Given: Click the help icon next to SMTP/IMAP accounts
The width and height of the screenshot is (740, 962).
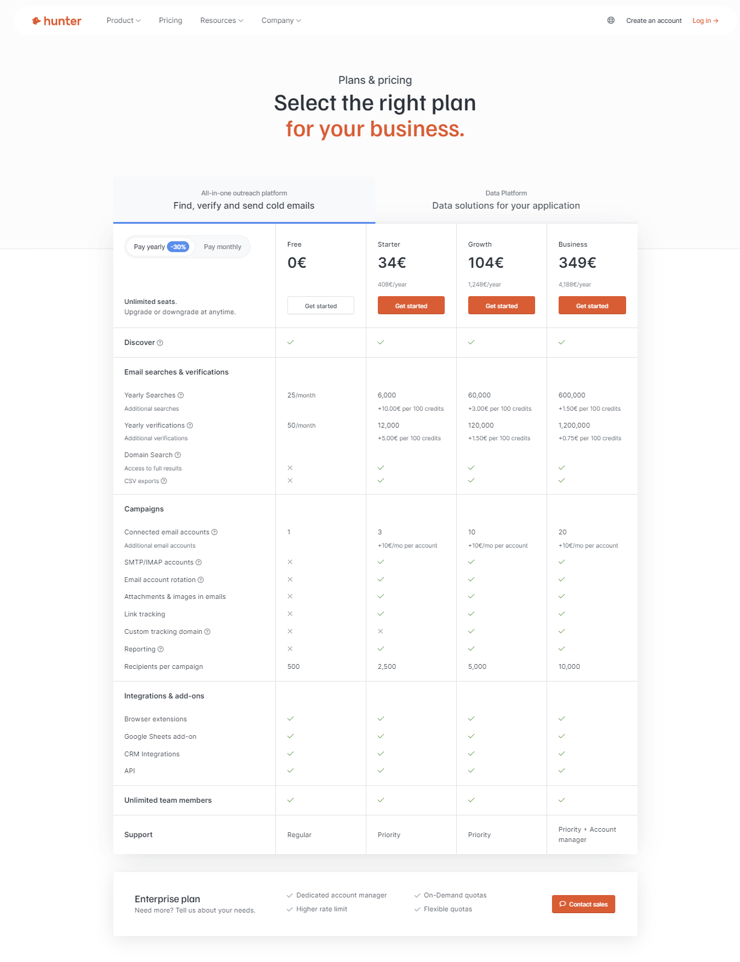Looking at the screenshot, I should [199, 563].
